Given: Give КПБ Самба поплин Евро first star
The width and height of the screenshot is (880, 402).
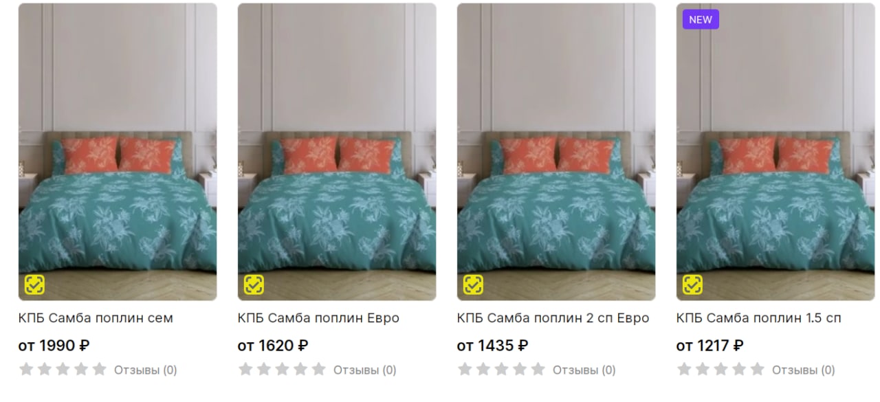Looking at the screenshot, I should point(245,370).
